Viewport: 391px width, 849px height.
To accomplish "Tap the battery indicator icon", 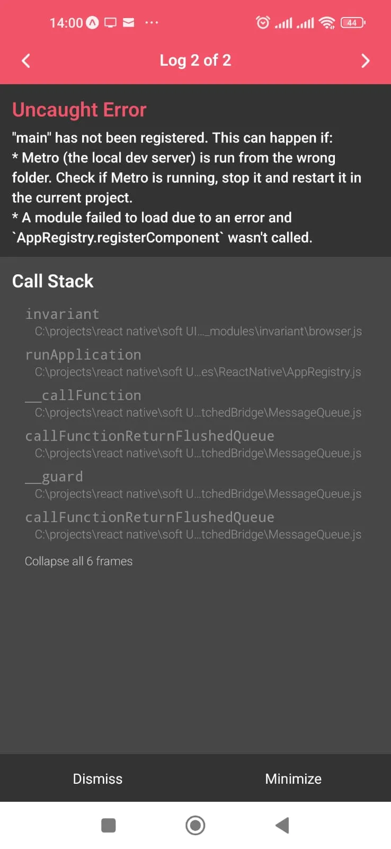I will pos(353,22).
